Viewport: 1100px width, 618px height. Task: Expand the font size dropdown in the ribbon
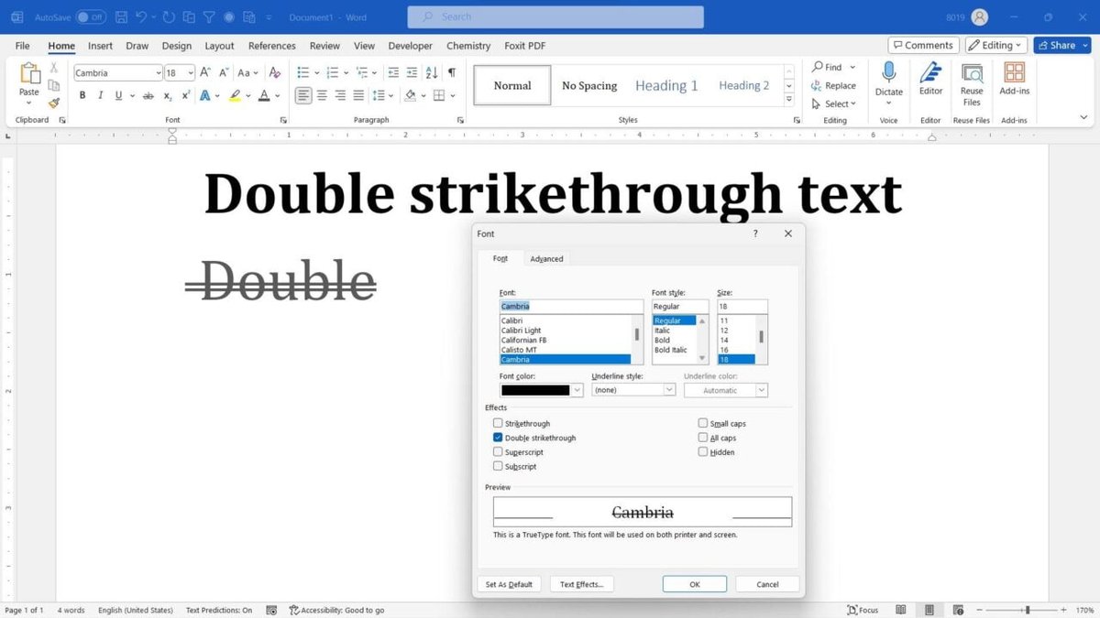point(190,72)
